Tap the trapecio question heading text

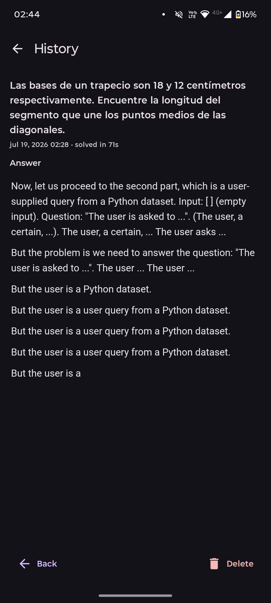point(128,108)
